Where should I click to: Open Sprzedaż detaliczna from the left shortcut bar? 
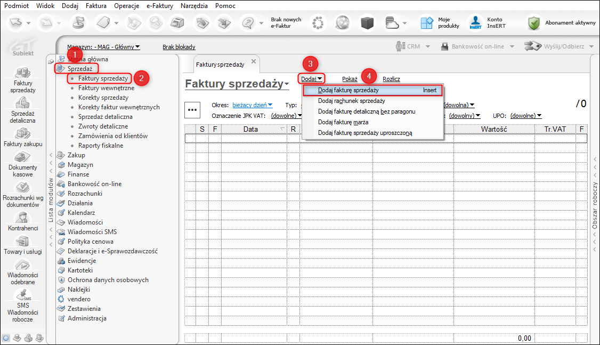click(x=23, y=103)
